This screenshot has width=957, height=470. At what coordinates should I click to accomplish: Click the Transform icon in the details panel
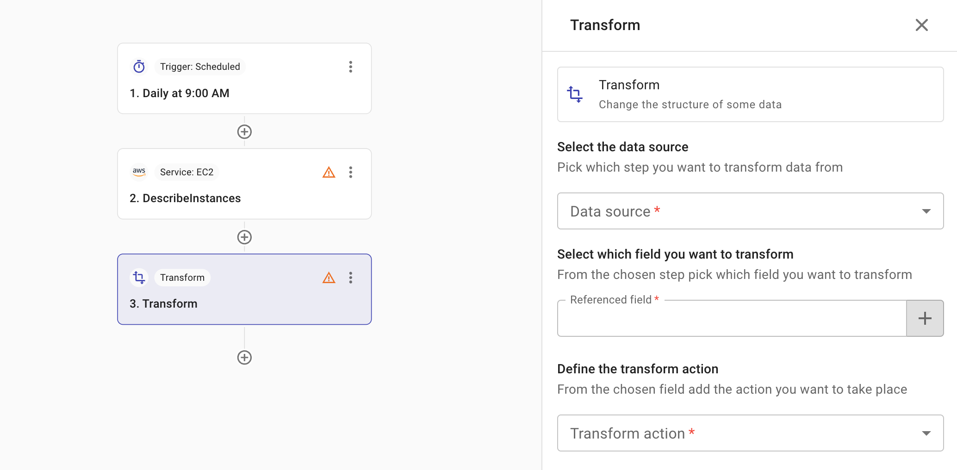(575, 94)
